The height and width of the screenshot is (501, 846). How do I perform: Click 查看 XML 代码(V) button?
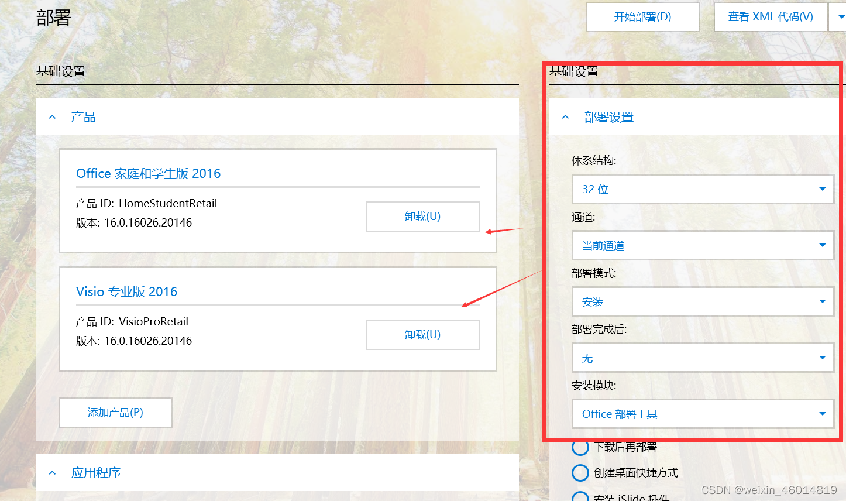pyautogui.click(x=770, y=16)
